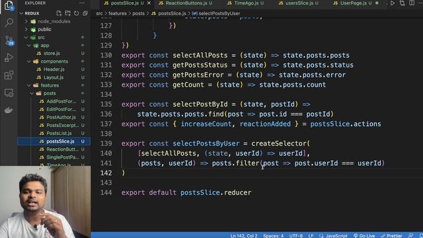Viewport: 423px width, 238px height.
Task: Open Header.js in the file tree
Action: (54, 69)
